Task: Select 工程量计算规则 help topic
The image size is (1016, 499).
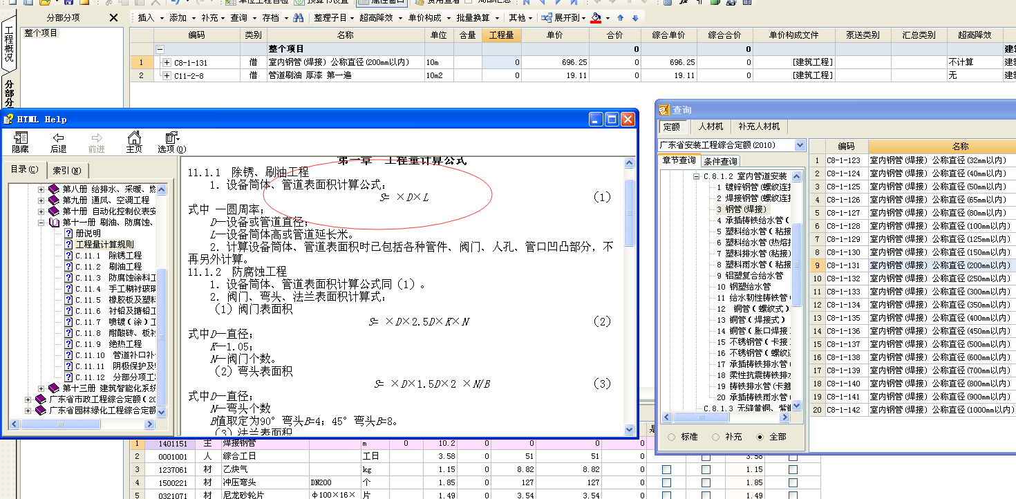Action: 104,245
